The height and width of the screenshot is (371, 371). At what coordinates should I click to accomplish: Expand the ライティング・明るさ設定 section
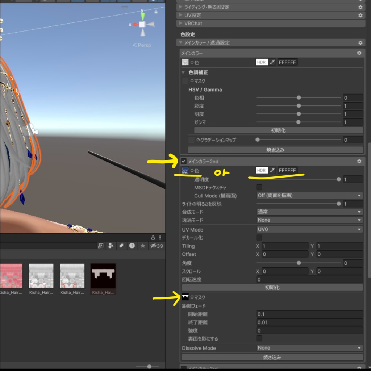coord(180,7)
